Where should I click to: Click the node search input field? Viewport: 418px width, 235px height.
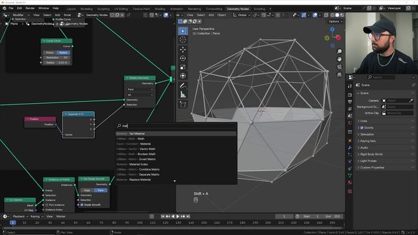pyautogui.click(x=176, y=126)
